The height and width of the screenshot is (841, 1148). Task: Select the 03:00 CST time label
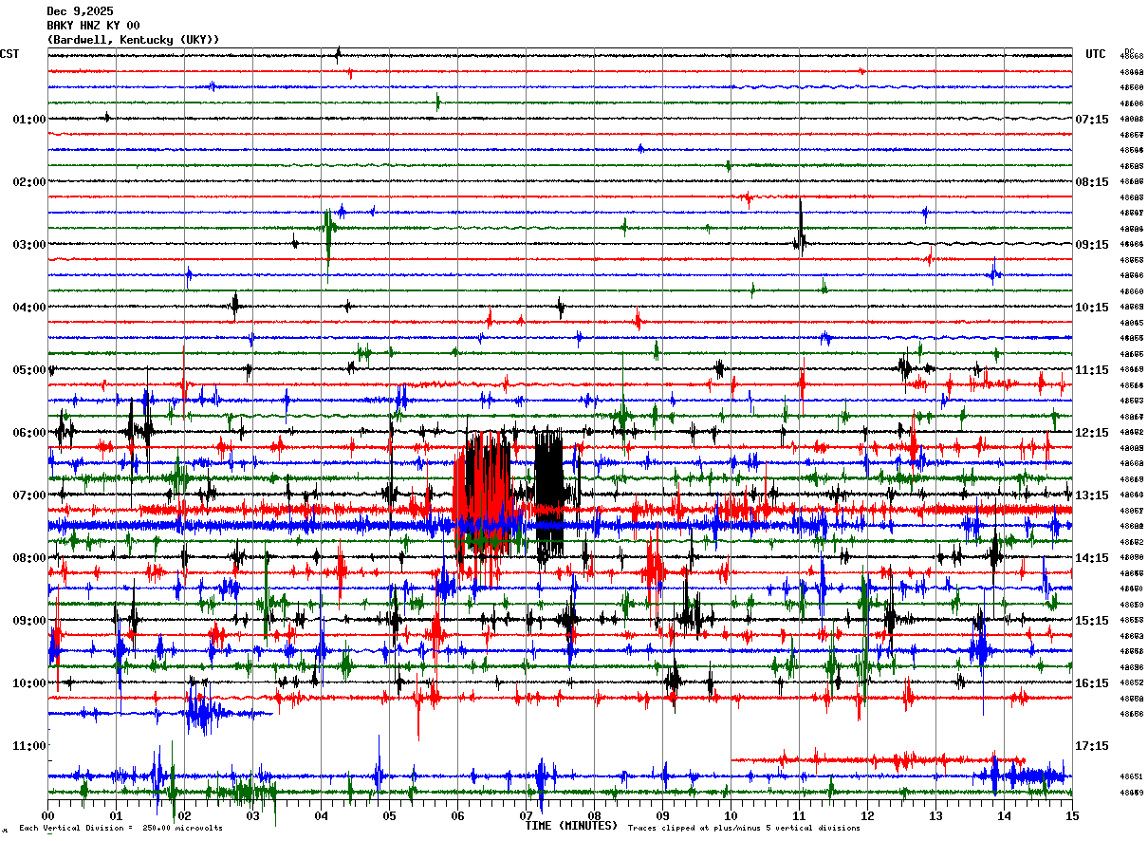tap(29, 245)
